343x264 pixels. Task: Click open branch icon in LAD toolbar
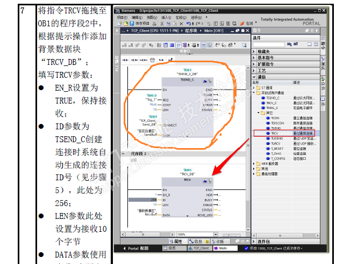point(161,60)
